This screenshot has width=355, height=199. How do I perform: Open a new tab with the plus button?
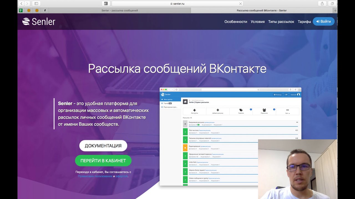335,11
